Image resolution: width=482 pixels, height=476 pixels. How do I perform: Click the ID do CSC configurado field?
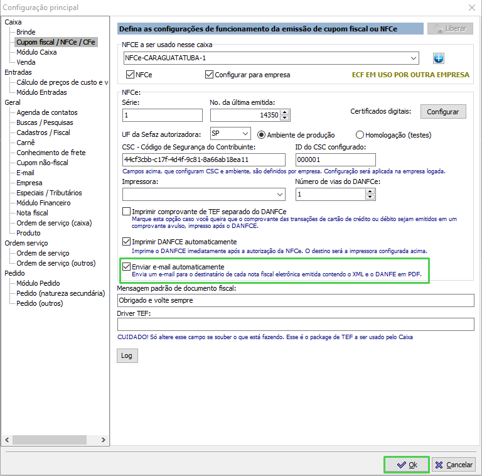(x=335, y=160)
